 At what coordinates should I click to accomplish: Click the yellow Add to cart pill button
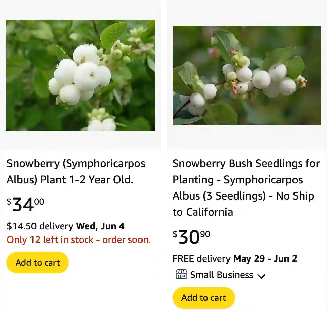click(x=37, y=262)
